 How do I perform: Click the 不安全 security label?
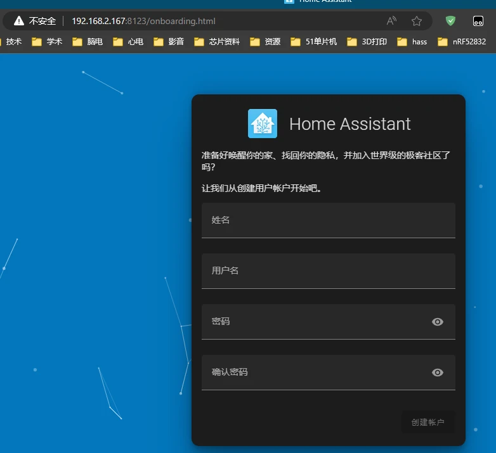[x=42, y=21]
